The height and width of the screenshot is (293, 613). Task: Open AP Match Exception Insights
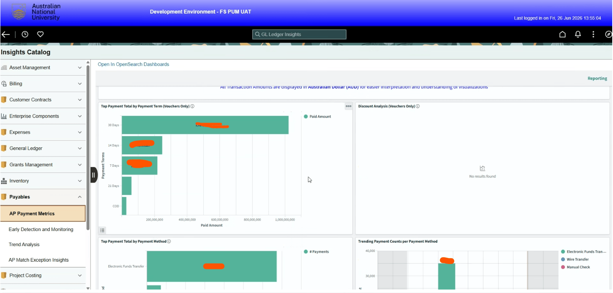[x=38, y=260]
